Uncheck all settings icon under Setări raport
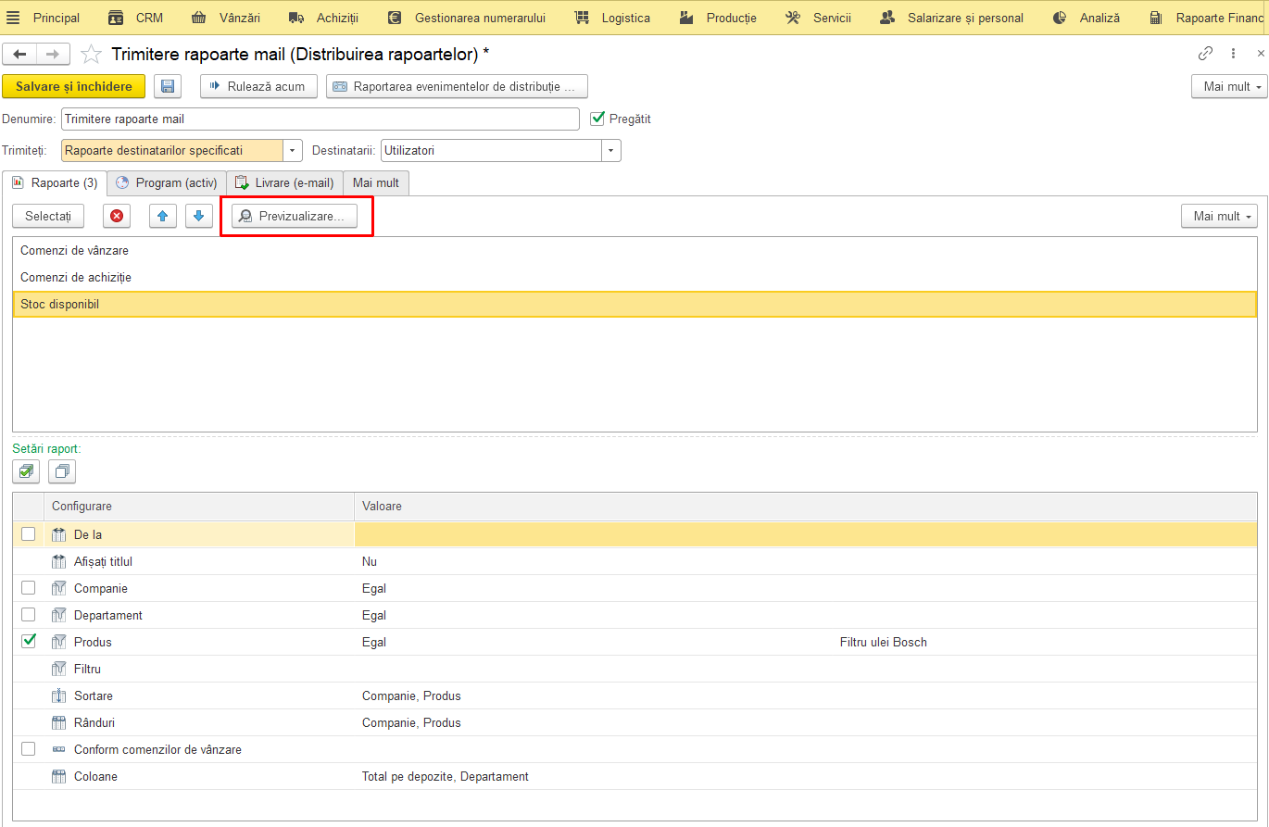 click(62, 471)
